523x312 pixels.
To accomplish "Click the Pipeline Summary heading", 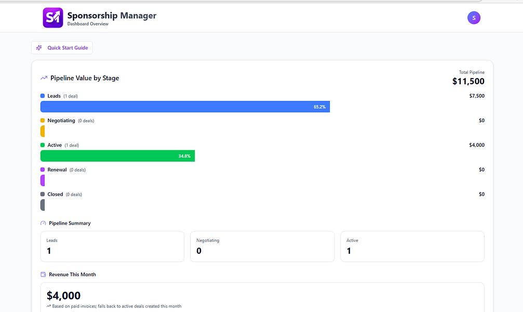I will (x=70, y=223).
